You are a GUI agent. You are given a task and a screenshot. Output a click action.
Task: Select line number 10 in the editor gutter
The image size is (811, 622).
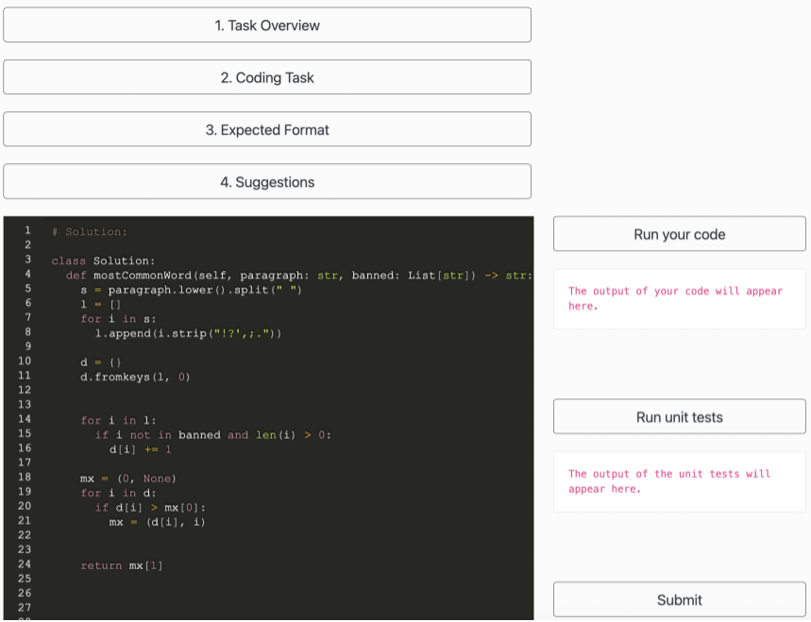[x=25, y=361]
